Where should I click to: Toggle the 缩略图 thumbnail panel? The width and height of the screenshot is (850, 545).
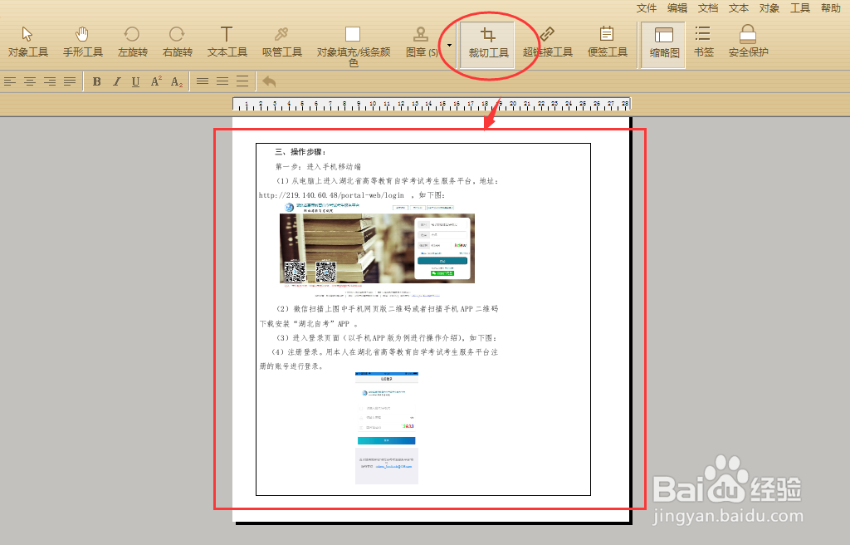663,45
